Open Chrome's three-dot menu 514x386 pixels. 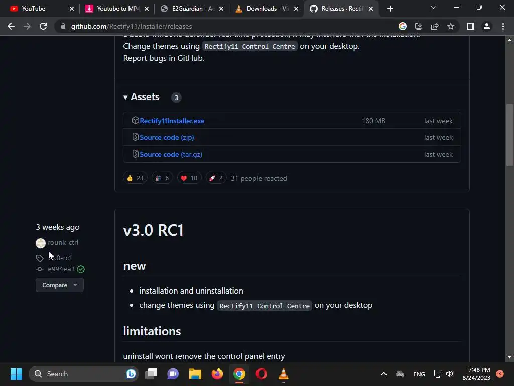pyautogui.click(x=503, y=26)
